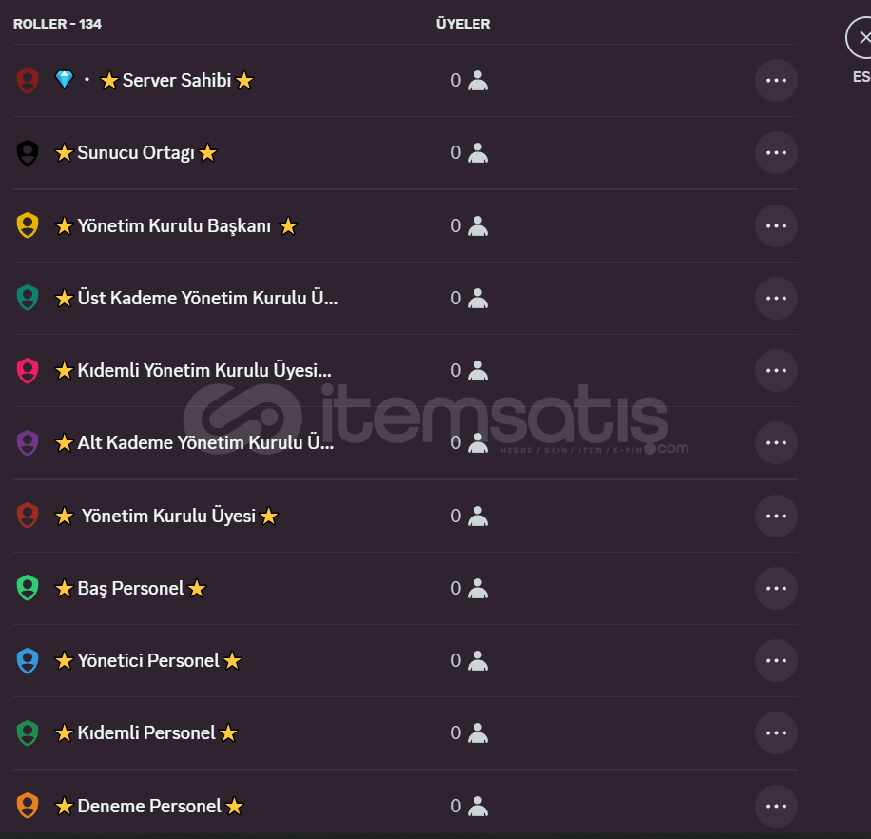The height and width of the screenshot is (839, 871).
Task: Click the pink shield icon of Kıdemli Yönetim Kurulu Üyesi
Action: [x=28, y=371]
